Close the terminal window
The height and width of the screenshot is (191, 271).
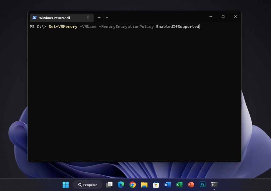[235, 17]
